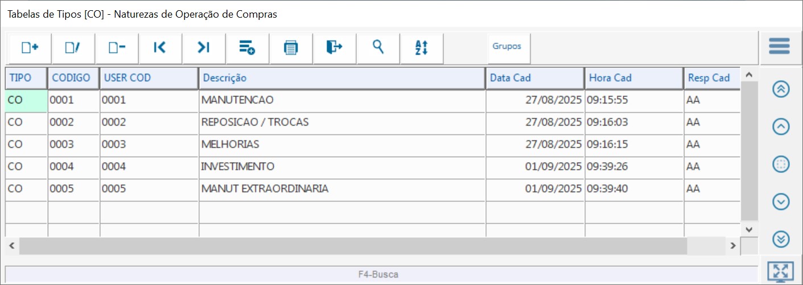The height and width of the screenshot is (285, 803).
Task: Click the print icon
Action: [x=291, y=48]
